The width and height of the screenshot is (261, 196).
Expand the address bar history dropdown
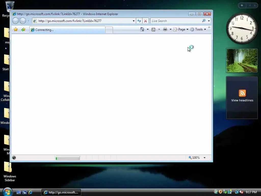[x=134, y=21]
